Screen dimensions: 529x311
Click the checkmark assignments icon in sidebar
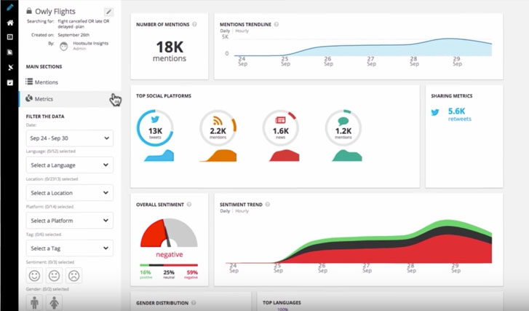point(9,82)
